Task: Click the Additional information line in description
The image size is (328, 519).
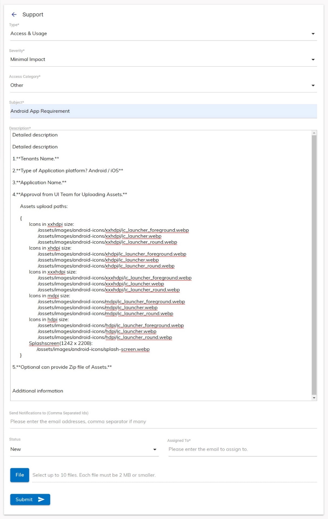Action: (38, 391)
